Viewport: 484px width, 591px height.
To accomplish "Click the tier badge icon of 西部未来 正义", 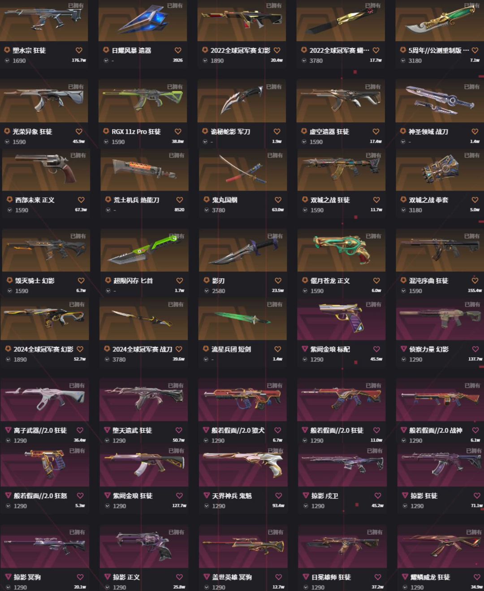I will point(9,200).
